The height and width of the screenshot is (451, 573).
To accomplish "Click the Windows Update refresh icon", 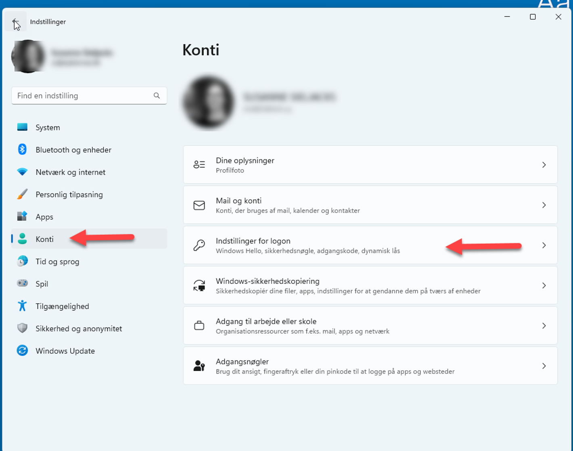I will pyautogui.click(x=22, y=350).
